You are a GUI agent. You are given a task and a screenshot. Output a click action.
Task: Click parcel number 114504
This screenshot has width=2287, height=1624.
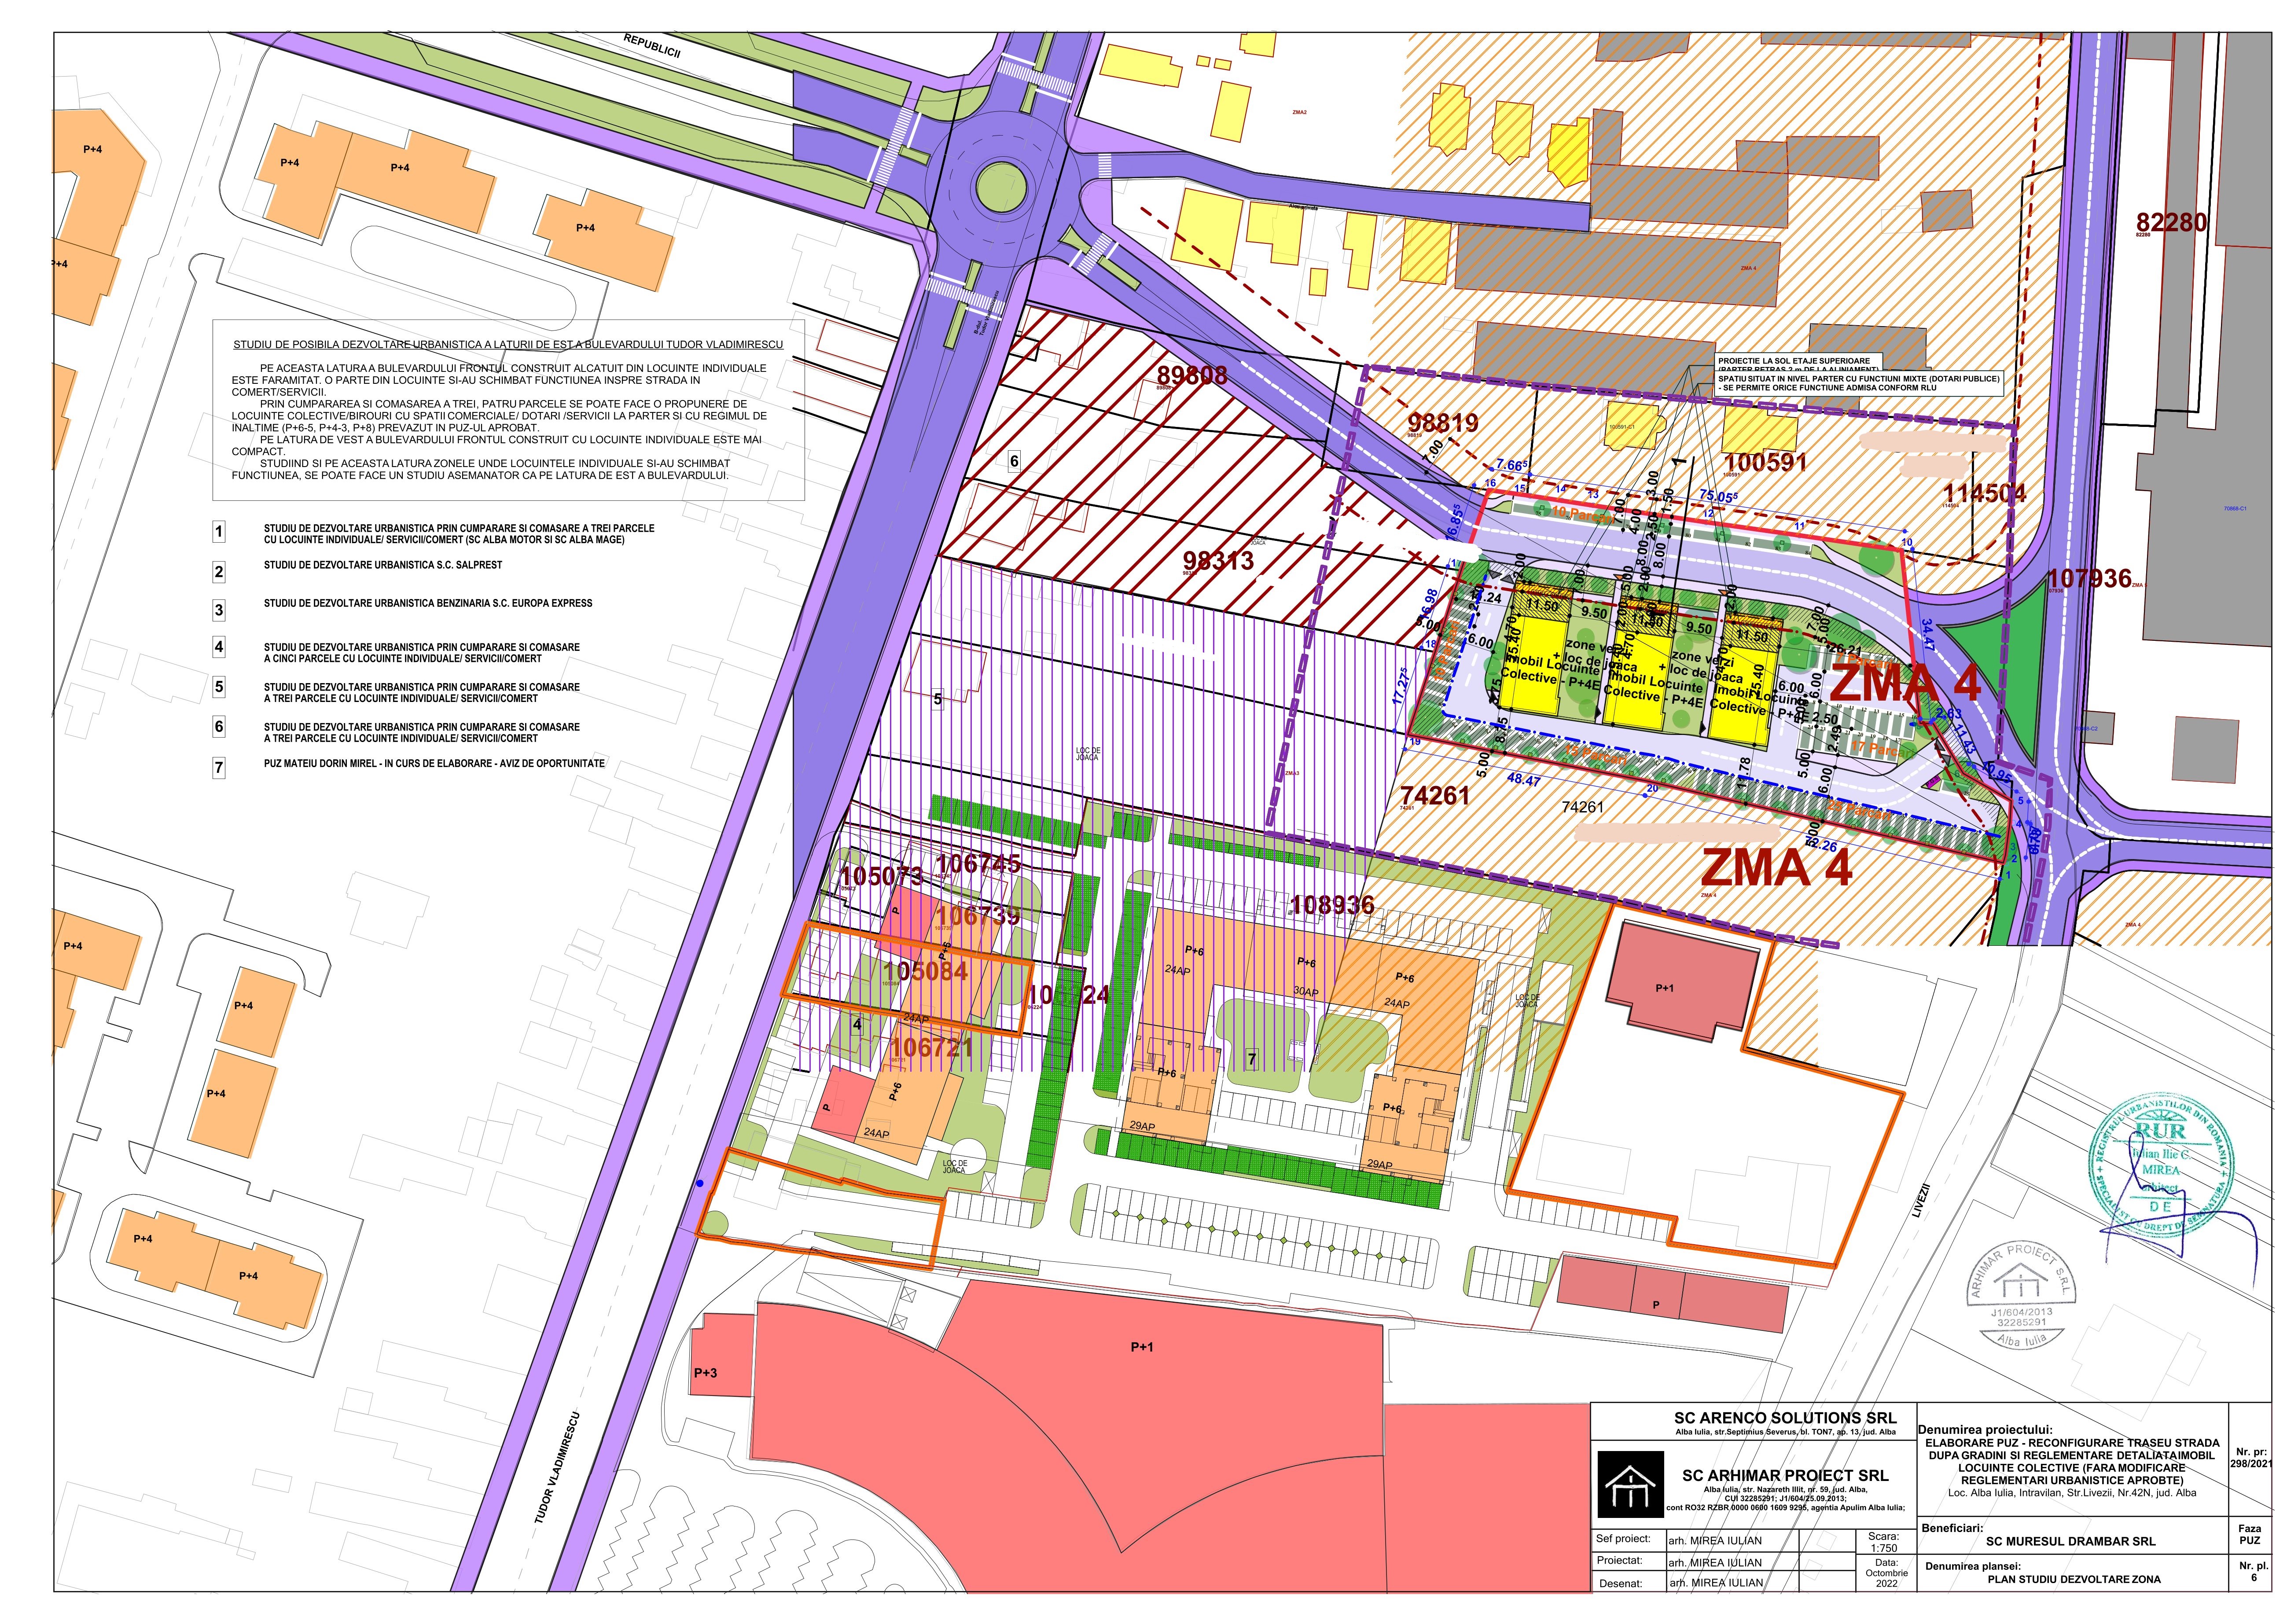1985,493
